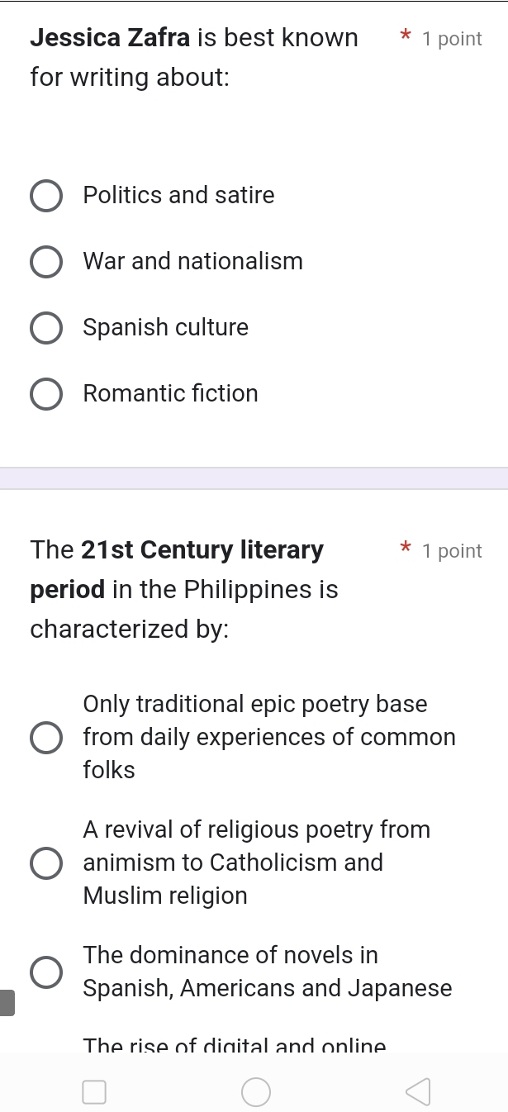Screen dimensions: 508x1112
Task: Click the 'War and nationalism' option text
Action: coord(193,262)
